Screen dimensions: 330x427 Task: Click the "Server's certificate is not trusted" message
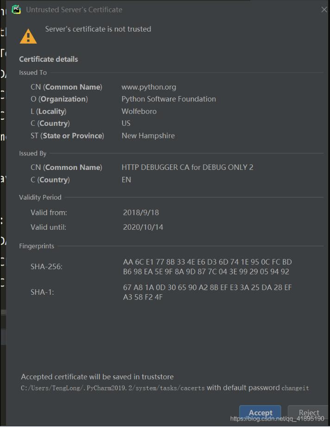(98, 29)
